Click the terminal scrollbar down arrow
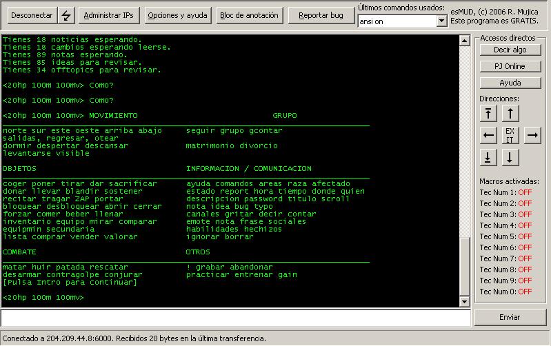 [465, 302]
